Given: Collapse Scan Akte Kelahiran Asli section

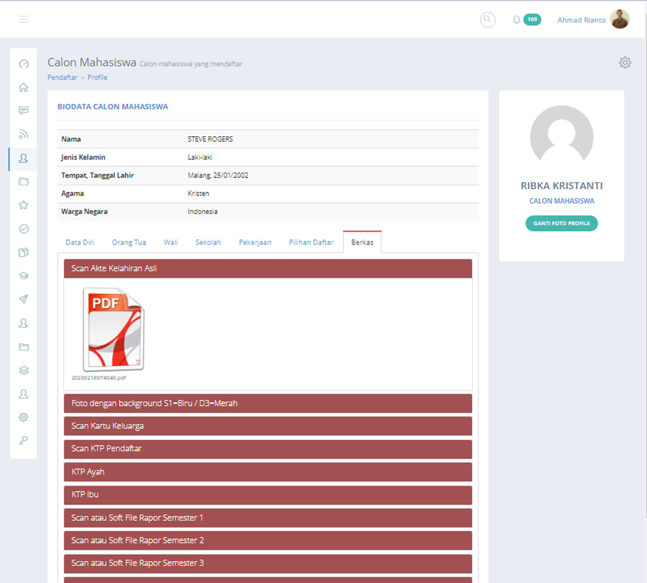Looking at the screenshot, I should pos(267,268).
